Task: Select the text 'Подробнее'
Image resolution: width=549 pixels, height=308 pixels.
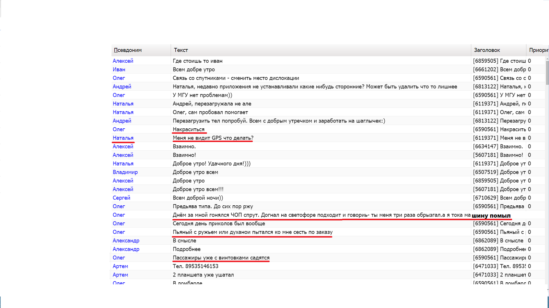Action: coord(187,249)
